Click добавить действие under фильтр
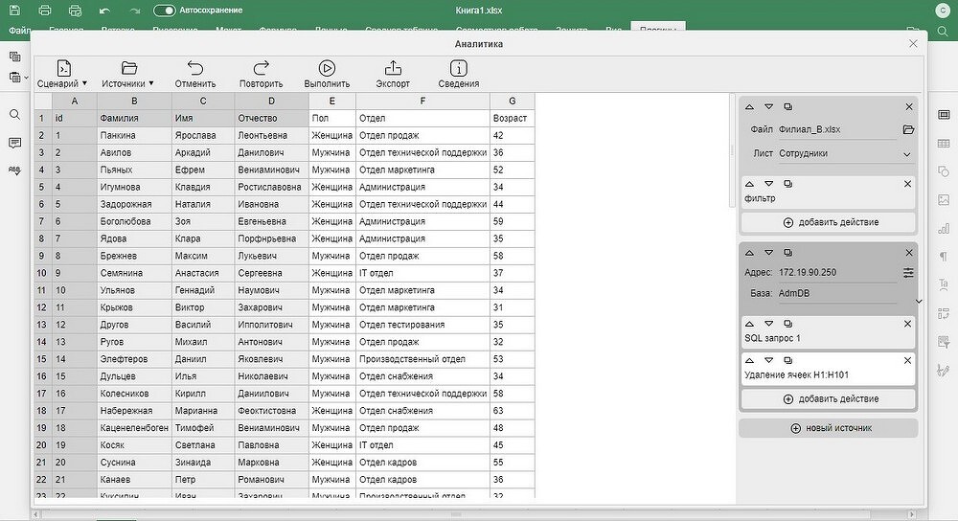The height and width of the screenshot is (521, 958). (830, 222)
